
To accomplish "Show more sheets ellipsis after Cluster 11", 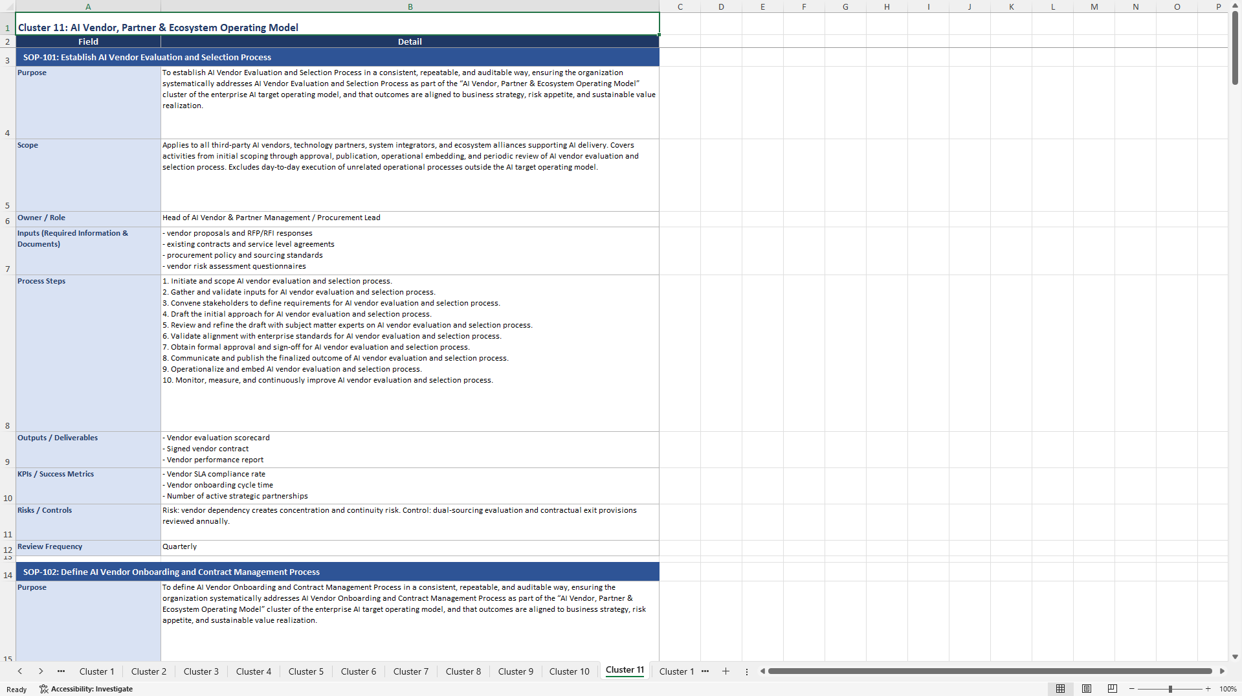I will coord(705,671).
